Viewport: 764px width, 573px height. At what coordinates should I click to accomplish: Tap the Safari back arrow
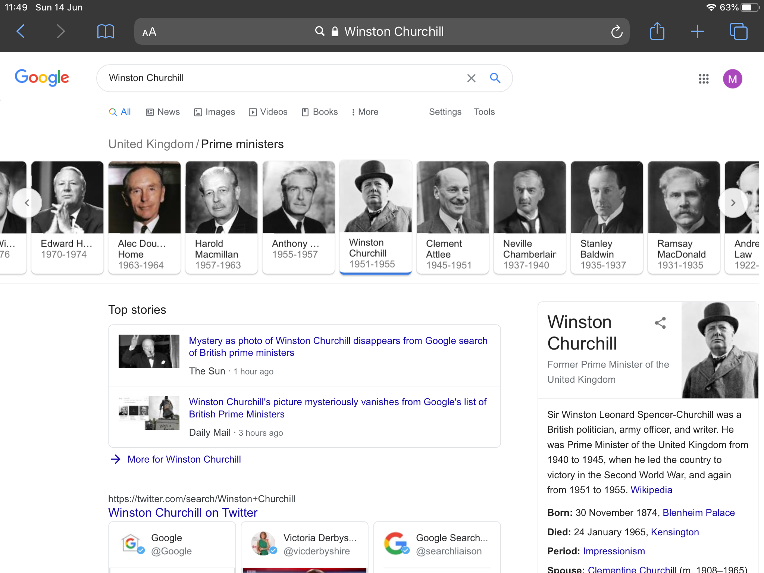tap(21, 31)
